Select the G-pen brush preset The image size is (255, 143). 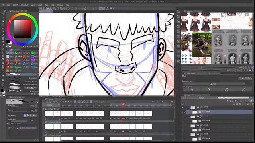(x=22, y=74)
